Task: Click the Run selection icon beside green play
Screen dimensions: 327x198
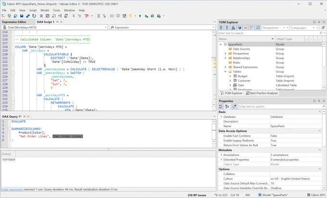Action: pyautogui.click(x=146, y=16)
